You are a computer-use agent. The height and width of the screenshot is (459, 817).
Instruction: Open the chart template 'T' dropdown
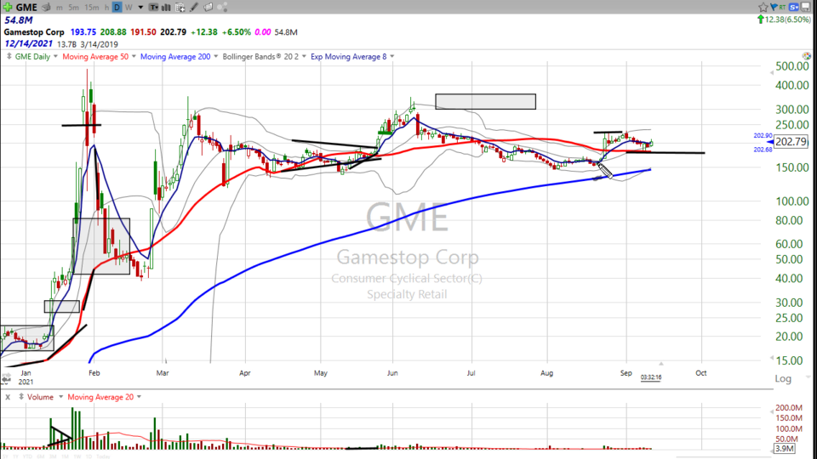click(154, 8)
